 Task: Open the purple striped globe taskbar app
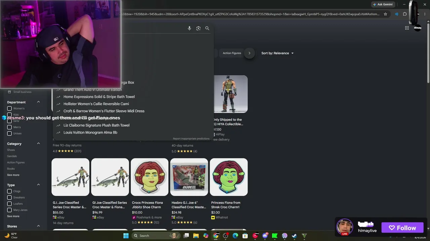pyautogui.click(x=285, y=236)
